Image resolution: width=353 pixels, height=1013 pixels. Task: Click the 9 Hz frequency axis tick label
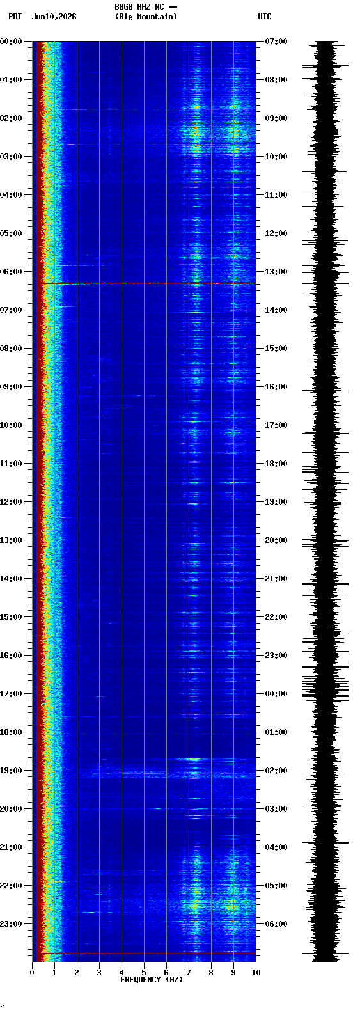(x=233, y=973)
